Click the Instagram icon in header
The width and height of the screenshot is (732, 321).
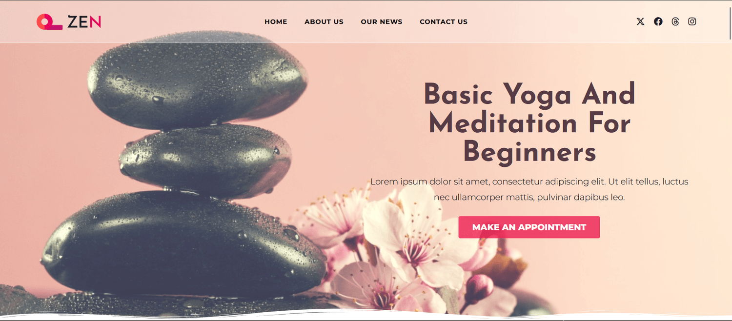(692, 21)
